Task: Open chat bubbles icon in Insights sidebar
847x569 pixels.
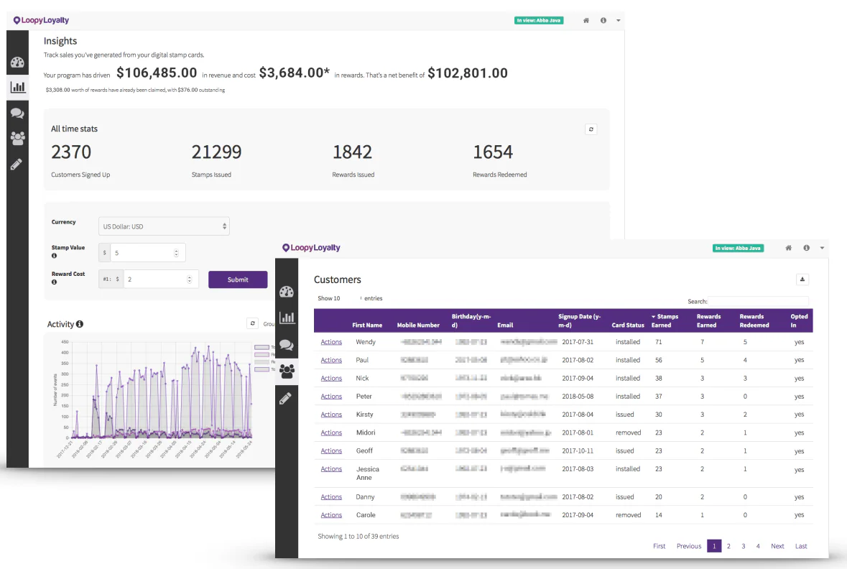Action: point(17,113)
